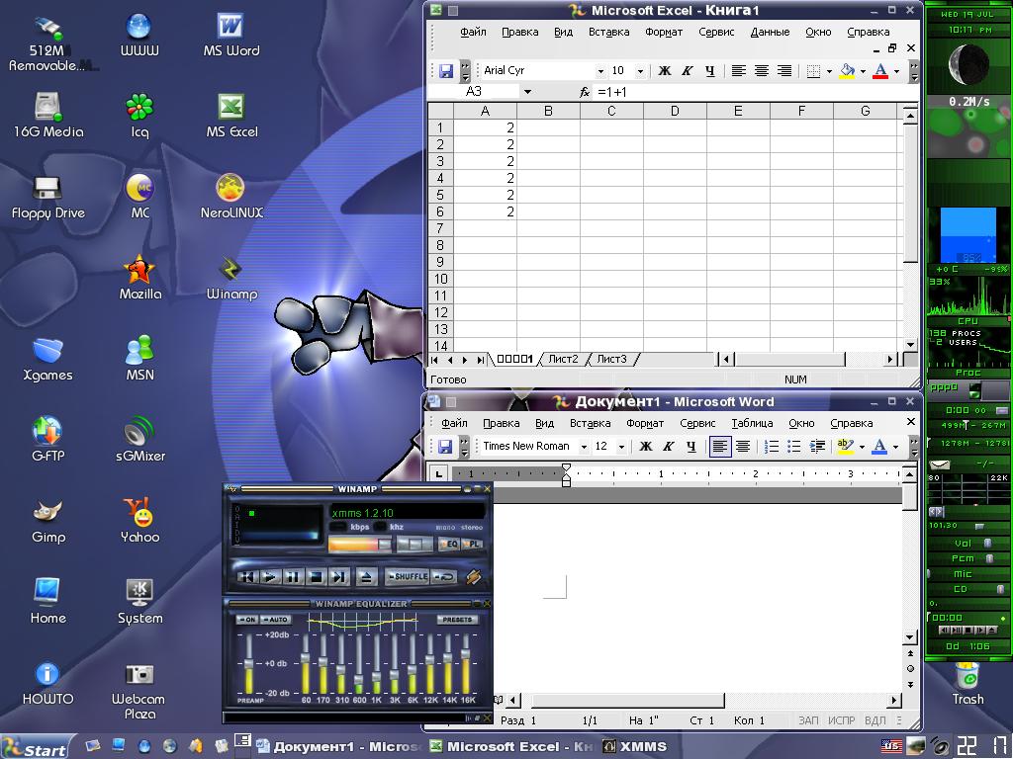Insert numbered list in Word toolbar
Viewport: 1013px width, 759px height.
pos(772,447)
